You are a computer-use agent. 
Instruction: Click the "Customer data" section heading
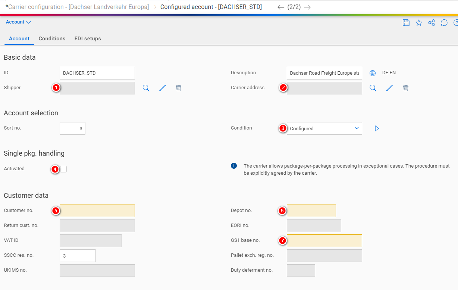pyautogui.click(x=26, y=196)
